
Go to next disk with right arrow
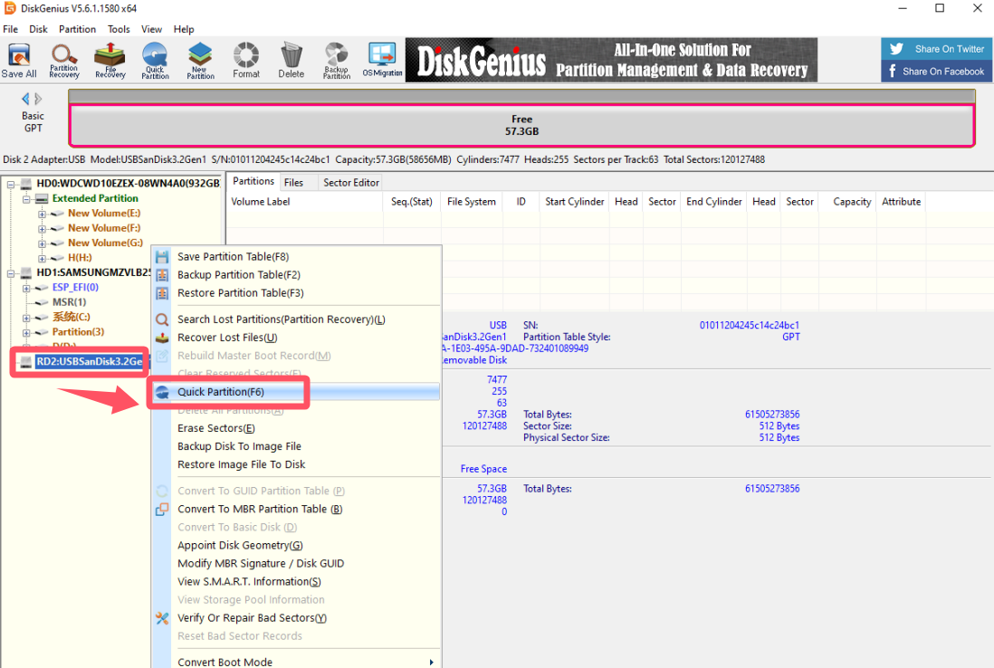tap(39, 99)
